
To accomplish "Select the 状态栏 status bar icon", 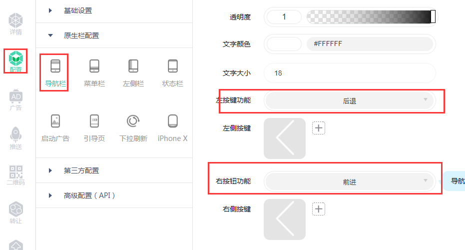I will click(172, 72).
